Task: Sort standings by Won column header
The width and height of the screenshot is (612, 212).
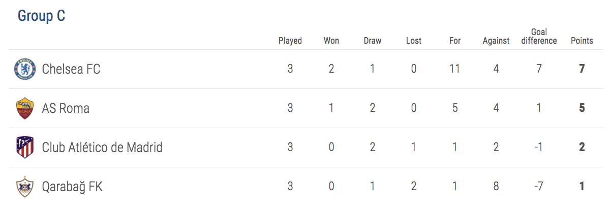Action: tap(331, 41)
